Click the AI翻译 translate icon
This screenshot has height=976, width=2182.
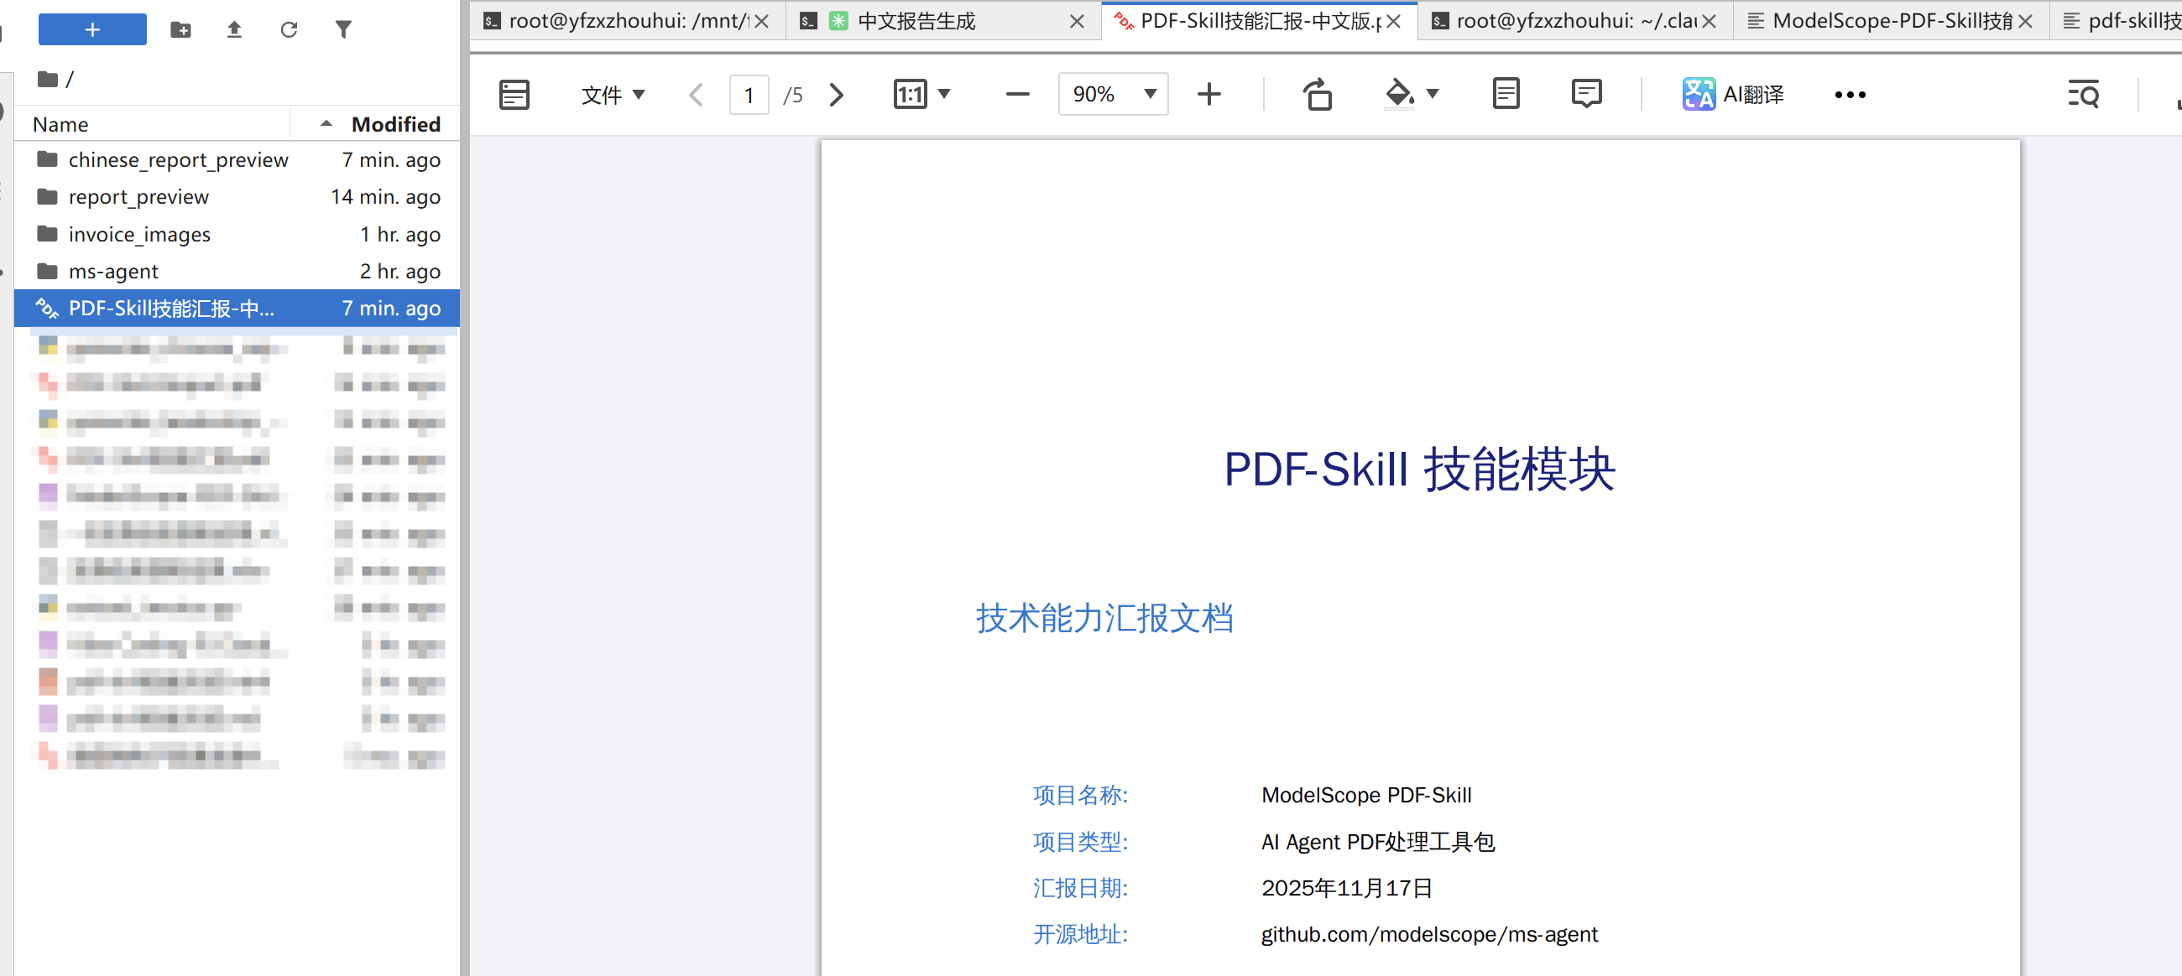pyautogui.click(x=1699, y=94)
